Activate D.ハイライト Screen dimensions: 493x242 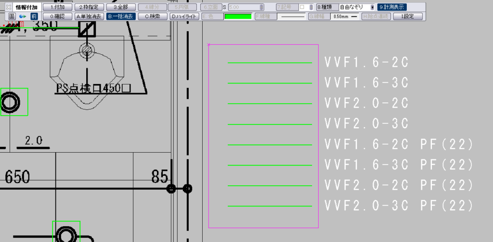pos(184,16)
